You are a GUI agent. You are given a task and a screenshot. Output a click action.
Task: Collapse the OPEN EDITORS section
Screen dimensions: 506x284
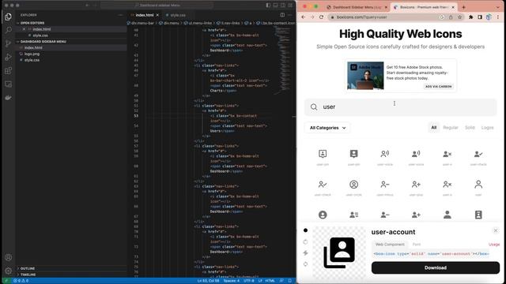pos(32,23)
